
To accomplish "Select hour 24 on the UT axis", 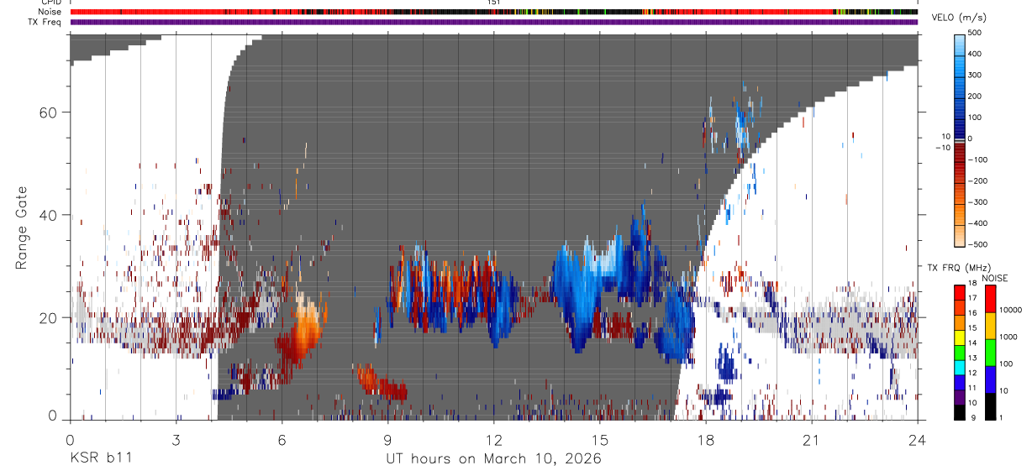I will tap(917, 439).
